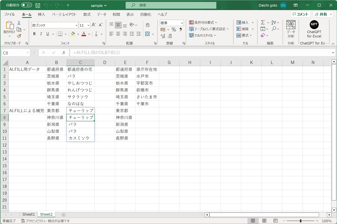Open the number format dropdown

tap(182, 23)
